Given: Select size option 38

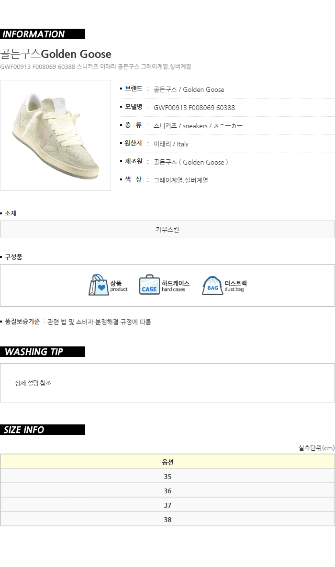Looking at the screenshot, I should point(167,520).
